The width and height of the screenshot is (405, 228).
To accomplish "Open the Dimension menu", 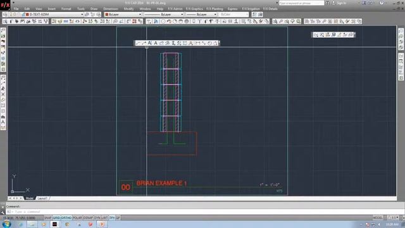I will coord(111,9).
